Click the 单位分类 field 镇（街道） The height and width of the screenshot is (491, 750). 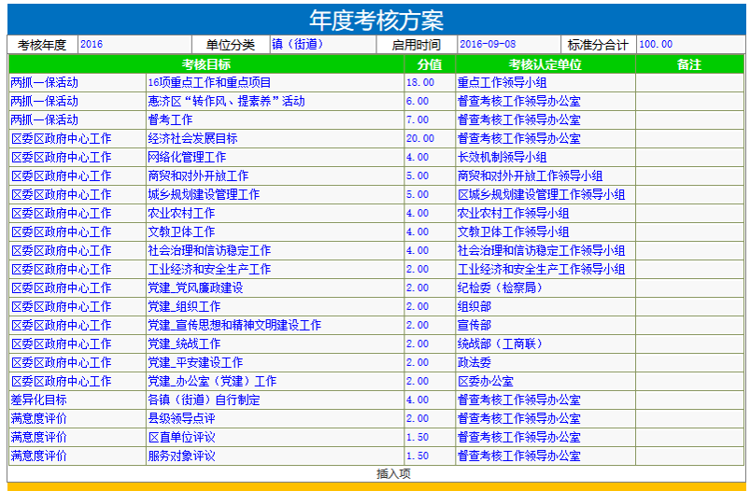[x=323, y=45]
